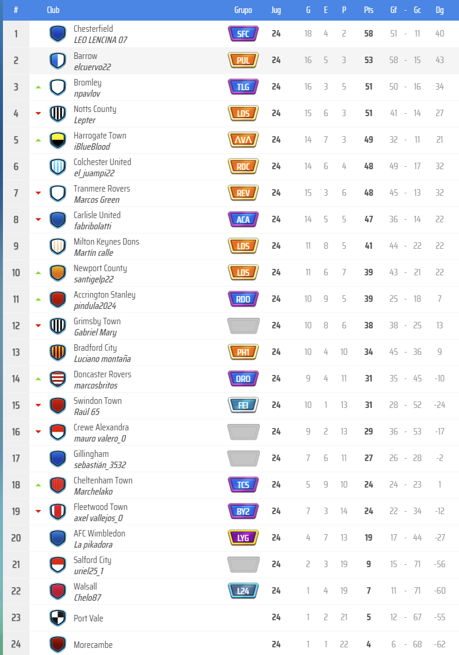Click Bradford City's orange striped crest

tap(57, 353)
